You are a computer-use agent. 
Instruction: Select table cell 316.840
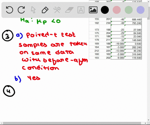pos(133,54)
